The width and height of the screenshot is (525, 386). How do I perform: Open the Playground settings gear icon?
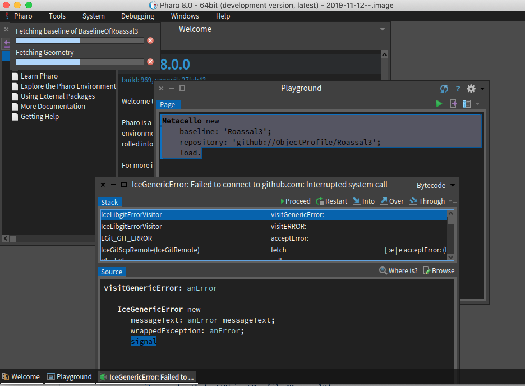[x=471, y=88]
